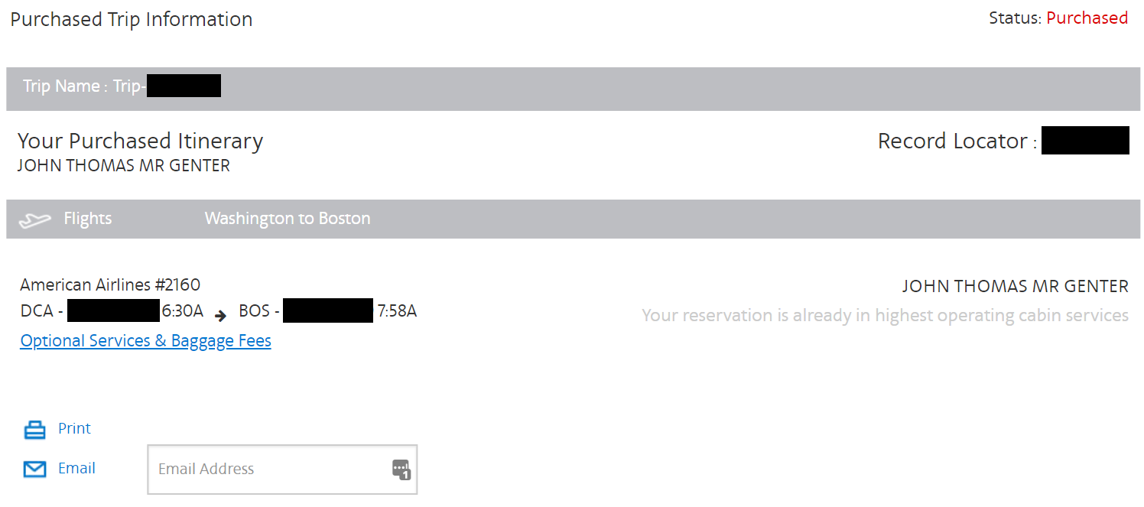1144x507 pixels.
Task: Click the printer icon
Action: click(35, 431)
